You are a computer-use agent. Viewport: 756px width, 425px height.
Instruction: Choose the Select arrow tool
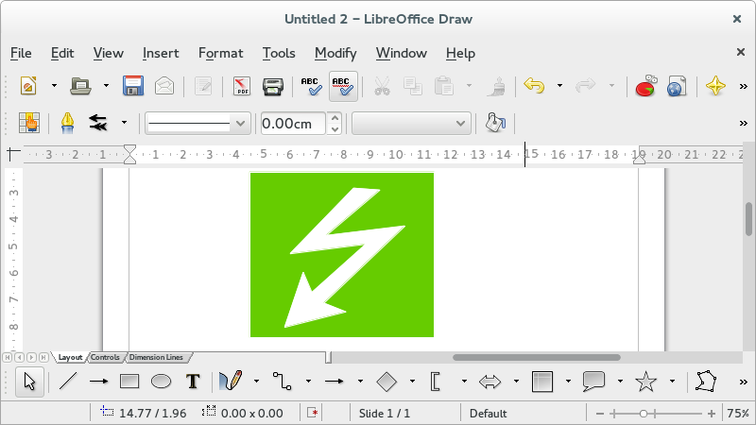point(29,382)
